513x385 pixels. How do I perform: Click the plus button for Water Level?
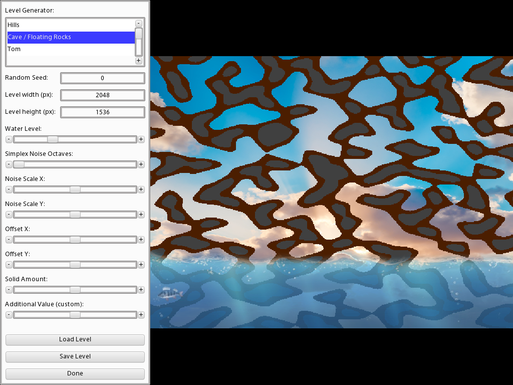coord(141,139)
